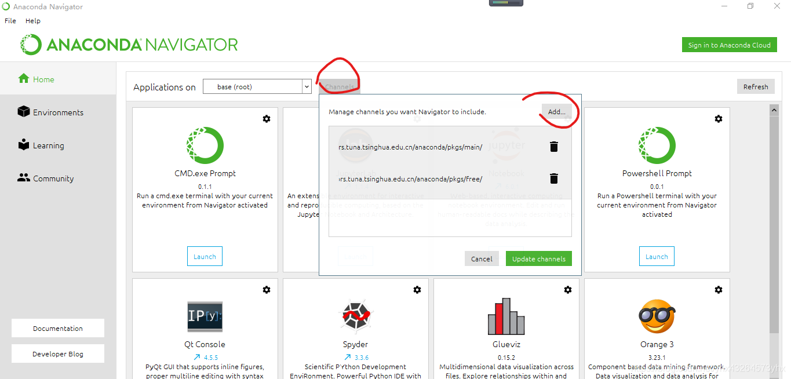Click the Community people icon
Viewport: 791px width, 379px height.
(x=24, y=178)
